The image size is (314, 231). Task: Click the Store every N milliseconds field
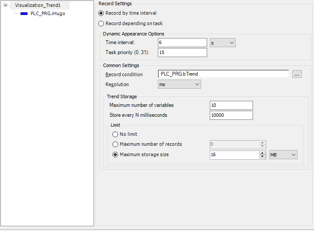click(x=231, y=115)
